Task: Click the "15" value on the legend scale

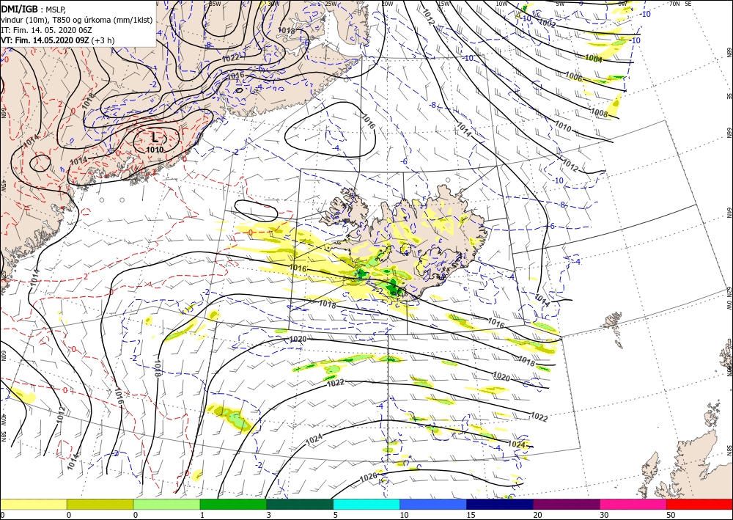Action: pyautogui.click(x=471, y=515)
